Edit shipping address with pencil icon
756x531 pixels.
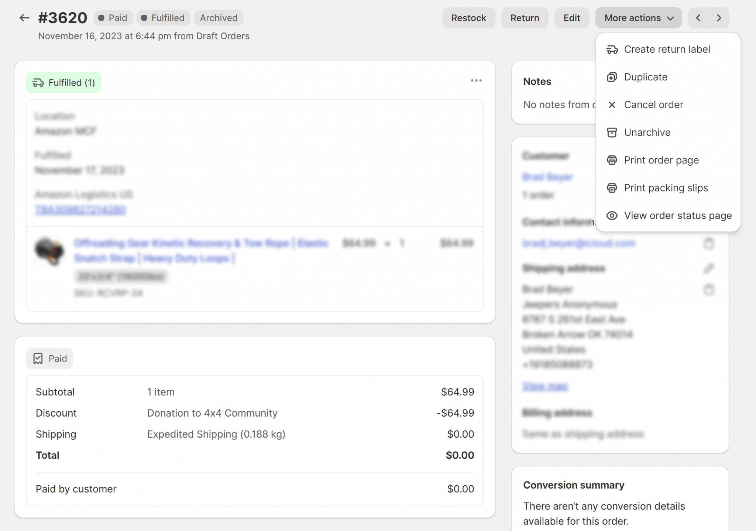(709, 268)
